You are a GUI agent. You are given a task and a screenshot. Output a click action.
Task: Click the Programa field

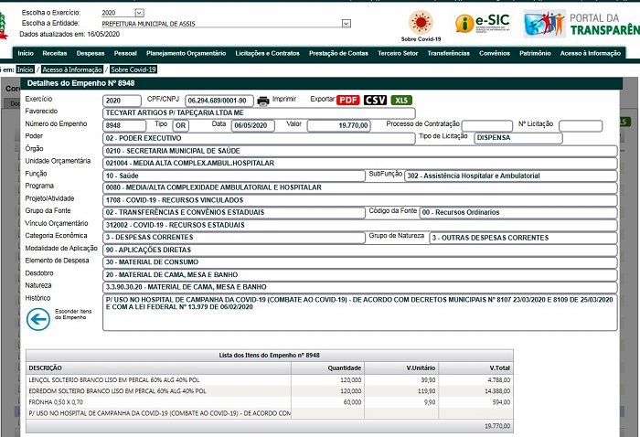coord(360,187)
